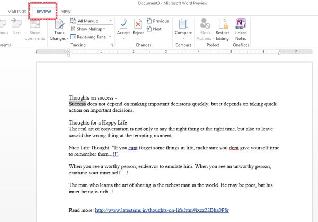
Task: Click the Block Authors icon
Action: pos(205,23)
